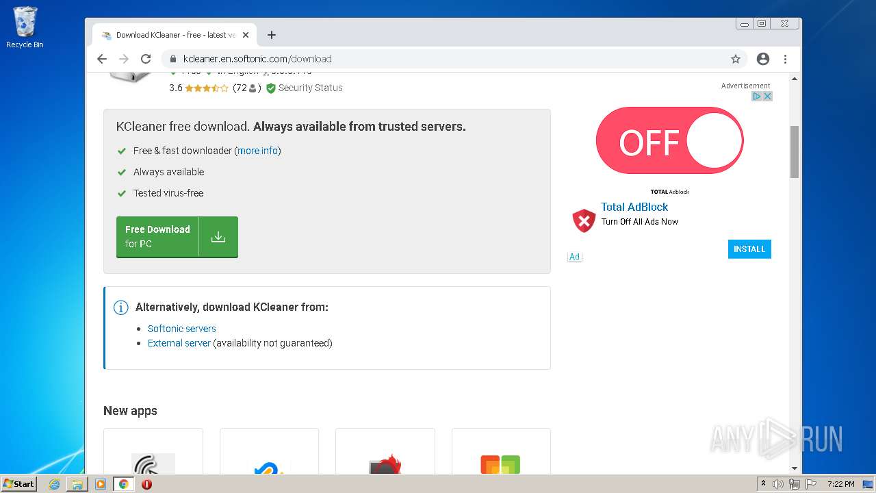Launch Internet Explorer from the taskbar

[54, 484]
